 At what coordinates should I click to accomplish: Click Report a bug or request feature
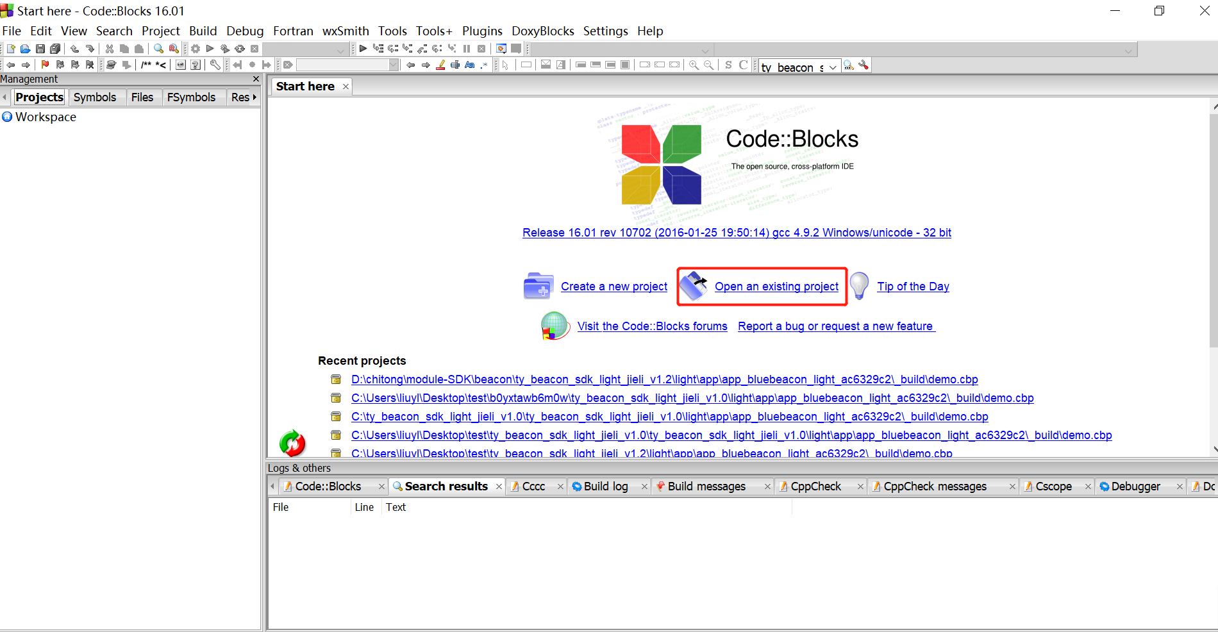pyautogui.click(x=835, y=326)
